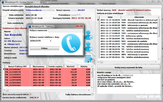
Task: Click the Wartość column header
Action: pos(70,67)
